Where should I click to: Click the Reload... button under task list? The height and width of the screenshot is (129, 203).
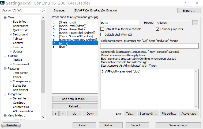pyautogui.click(x=75, y=106)
